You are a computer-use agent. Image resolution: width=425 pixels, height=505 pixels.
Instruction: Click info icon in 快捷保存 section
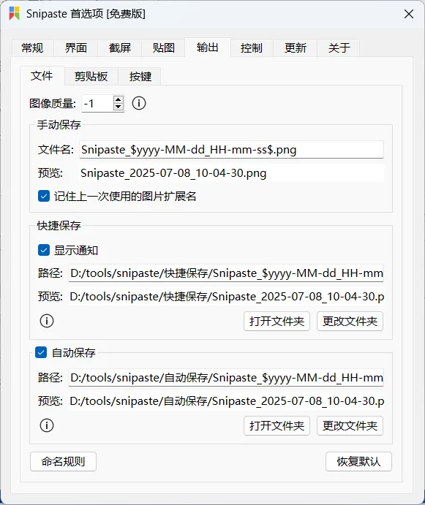point(47,321)
